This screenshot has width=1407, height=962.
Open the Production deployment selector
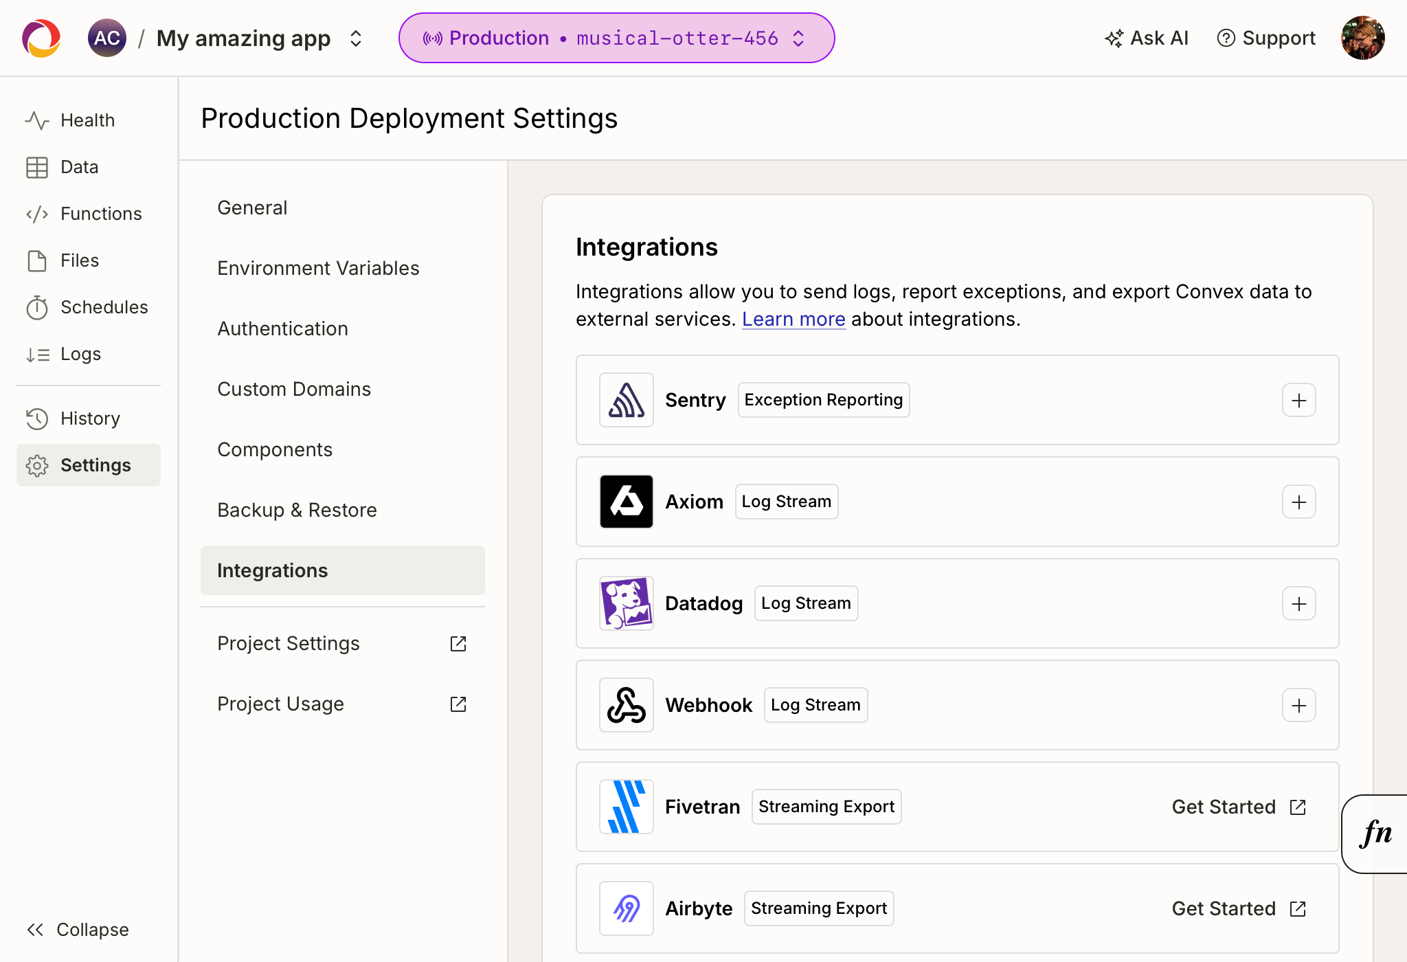tap(616, 38)
